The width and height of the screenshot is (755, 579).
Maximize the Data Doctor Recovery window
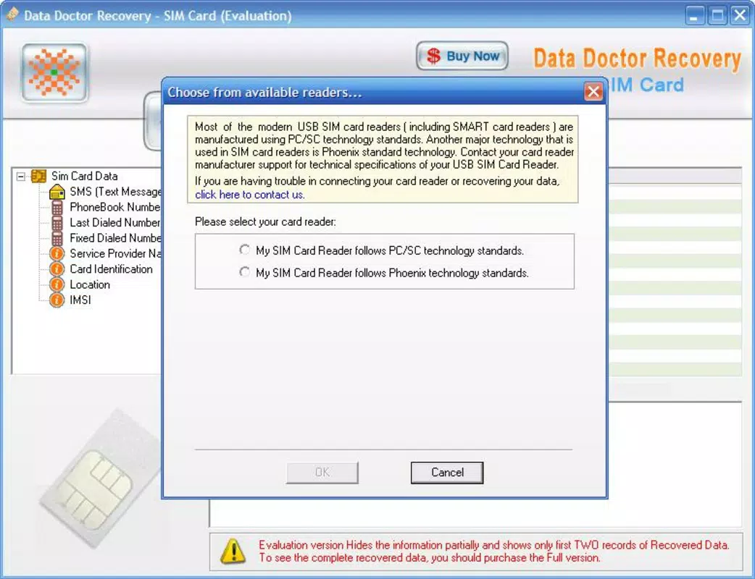click(x=717, y=15)
